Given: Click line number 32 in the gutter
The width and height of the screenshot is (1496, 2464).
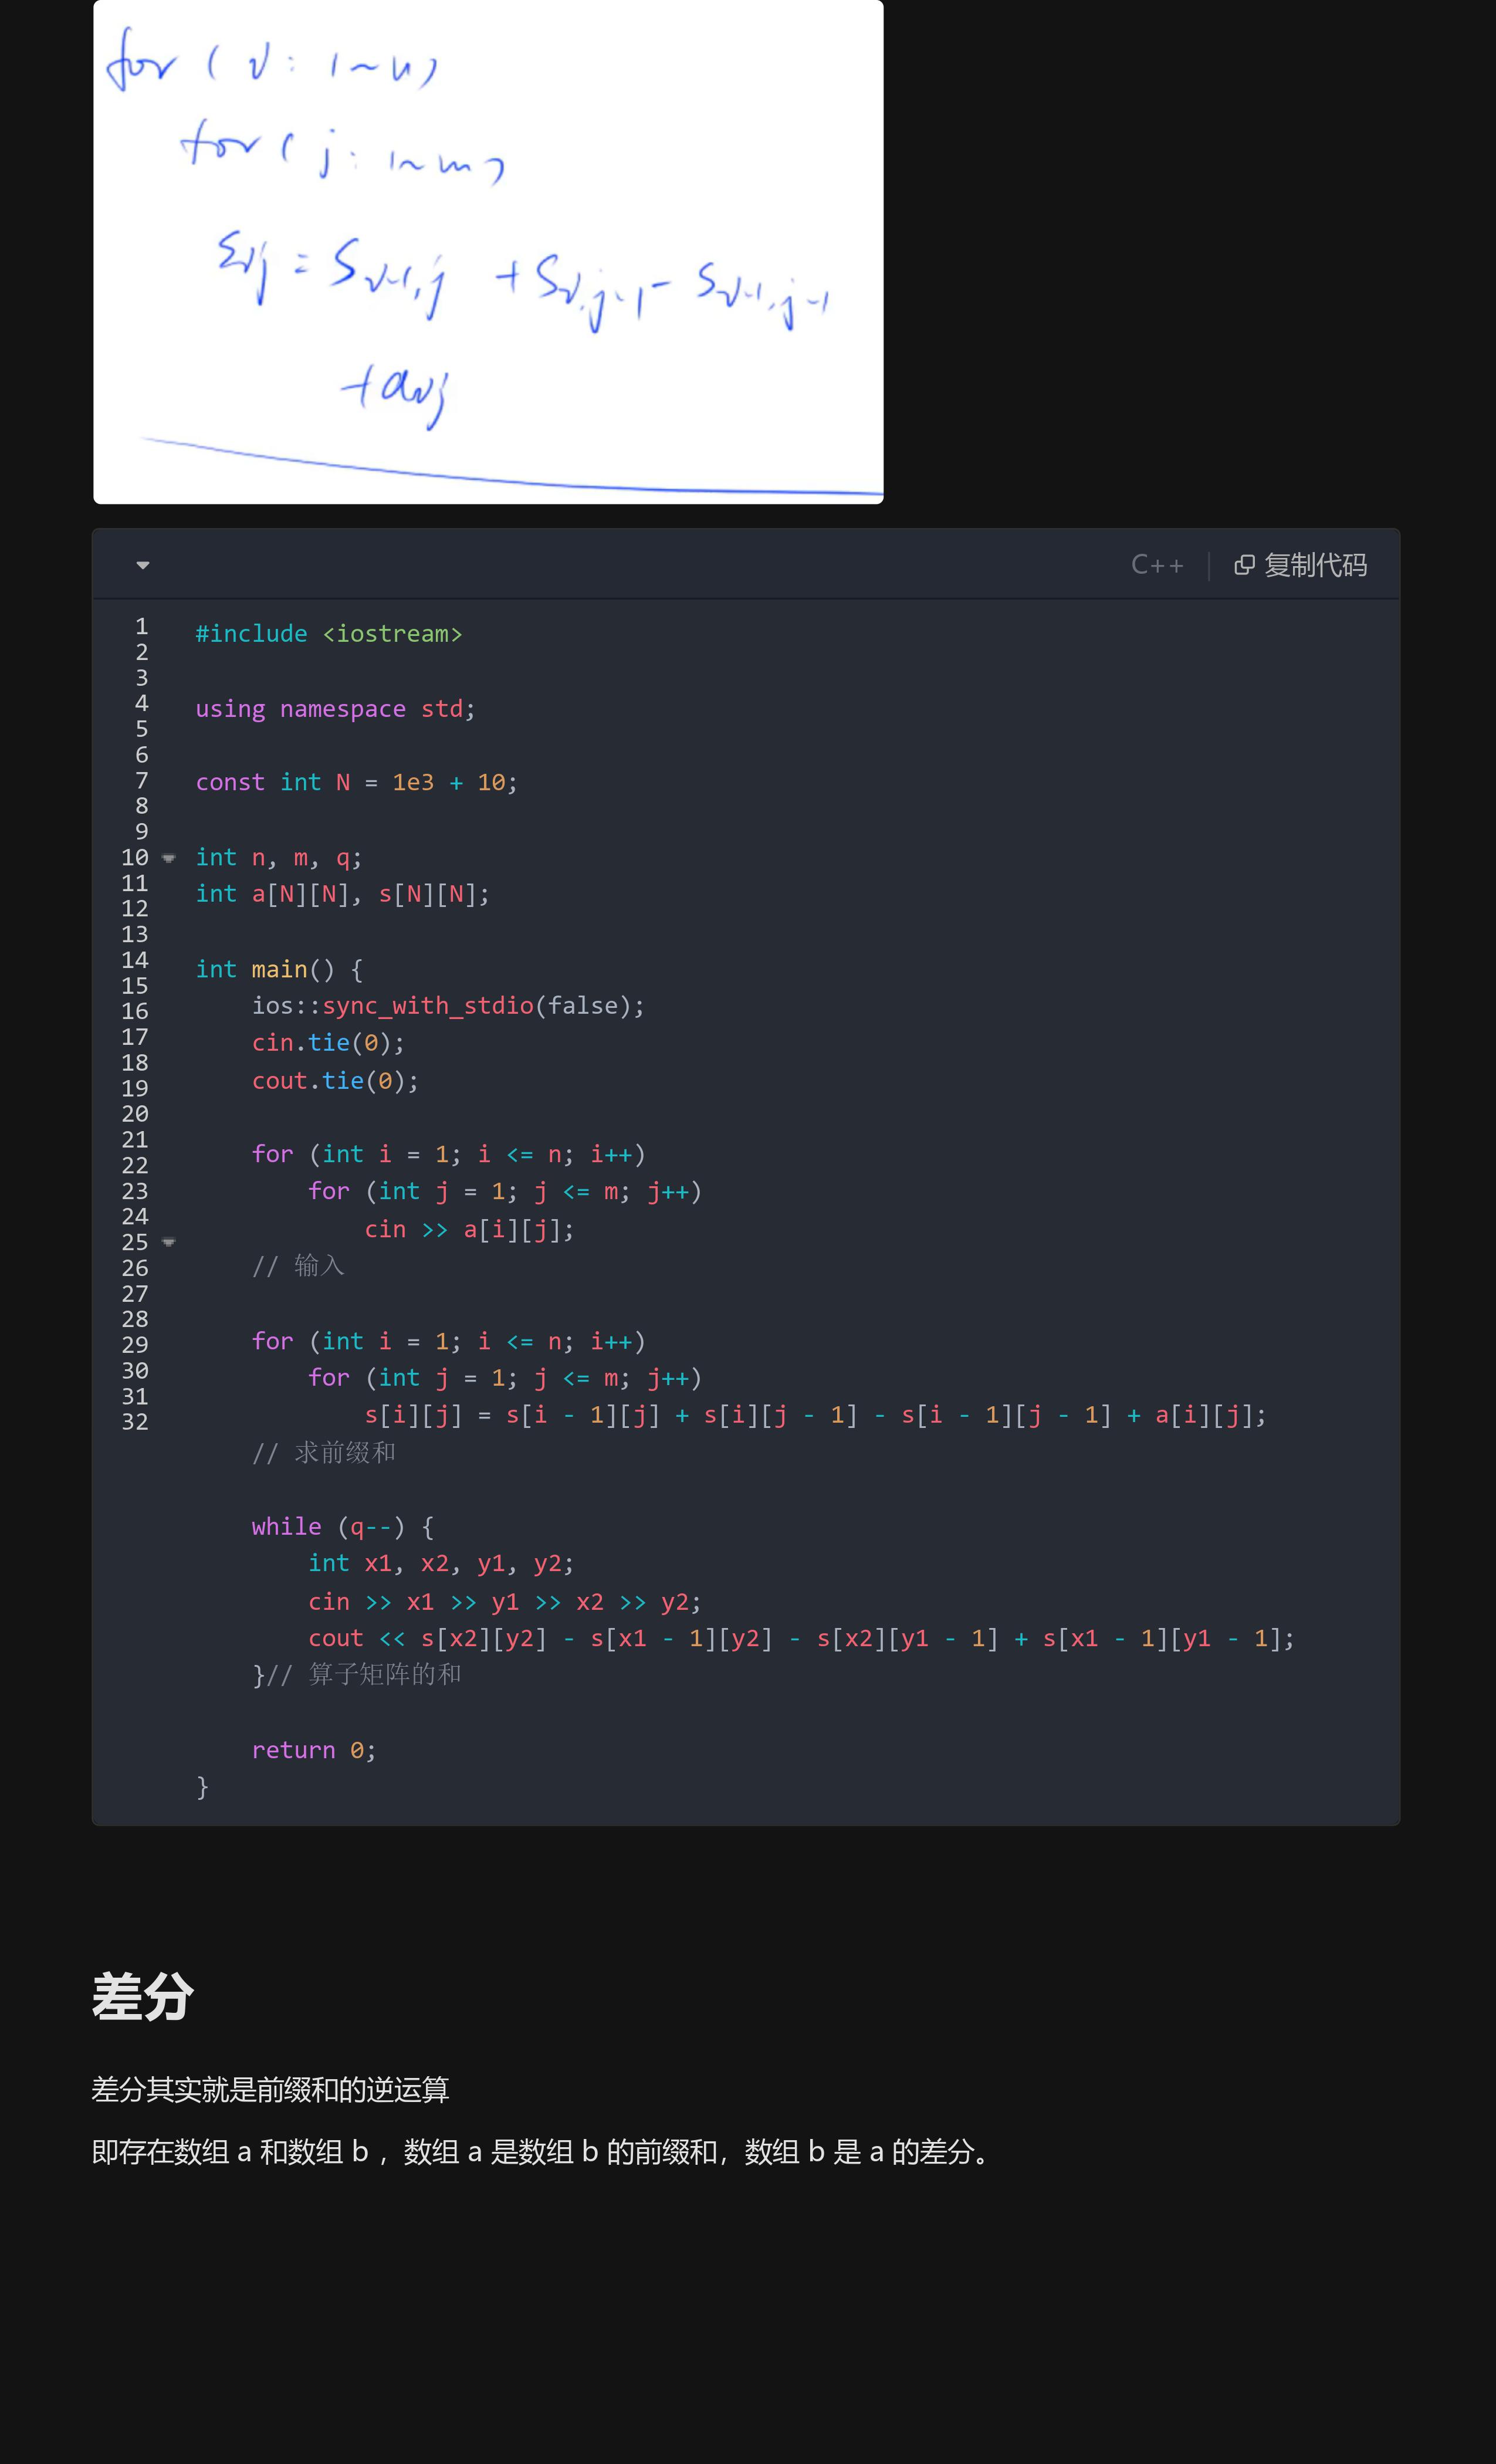Looking at the screenshot, I should tap(135, 1422).
